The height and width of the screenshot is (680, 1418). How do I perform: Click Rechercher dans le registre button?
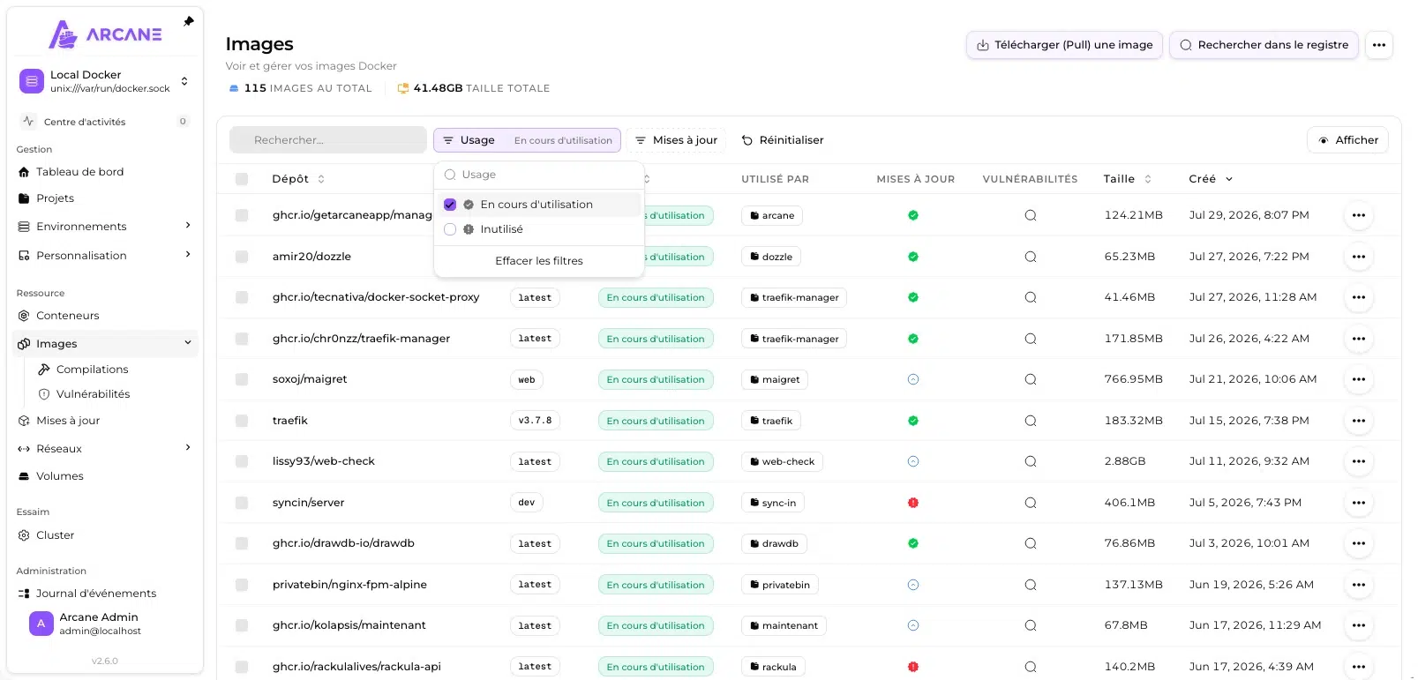click(x=1264, y=45)
